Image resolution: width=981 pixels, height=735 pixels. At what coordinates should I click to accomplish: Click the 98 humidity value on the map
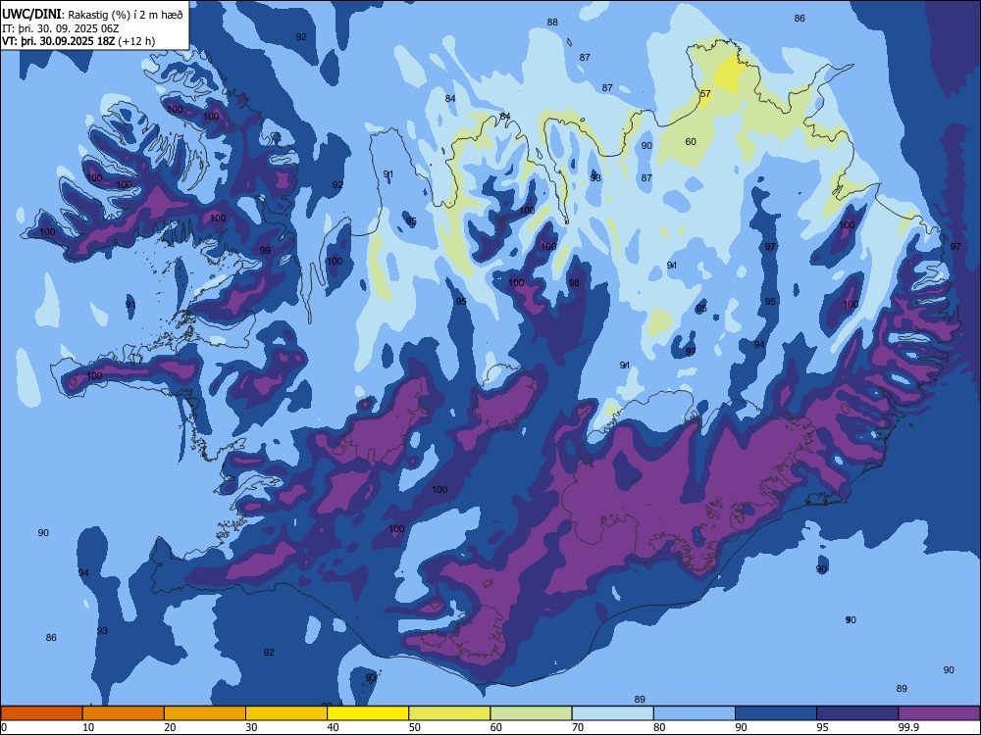(574, 283)
